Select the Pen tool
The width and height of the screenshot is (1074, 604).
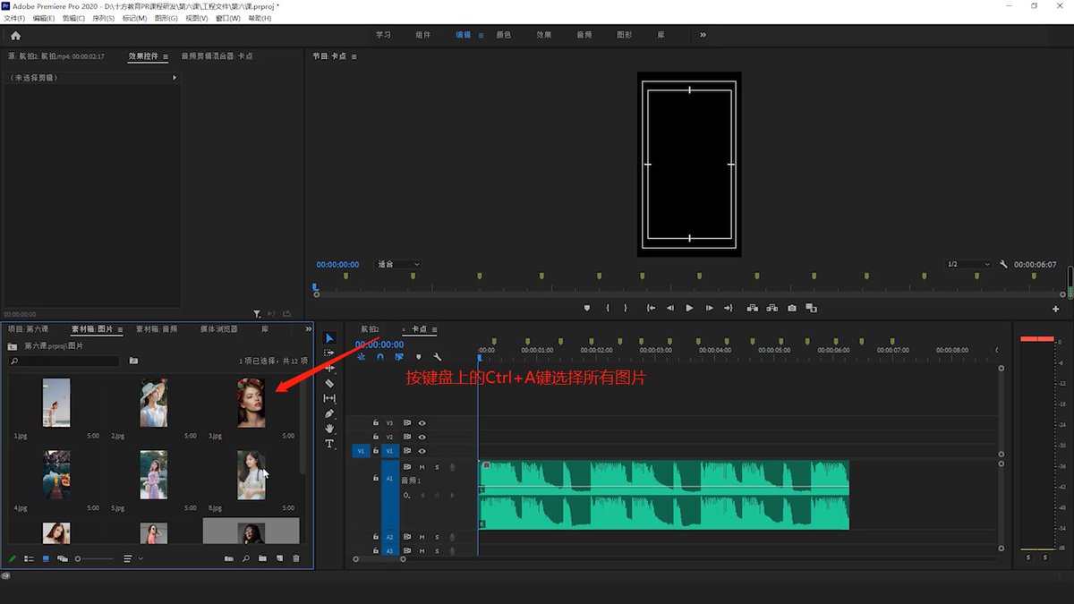click(x=329, y=413)
